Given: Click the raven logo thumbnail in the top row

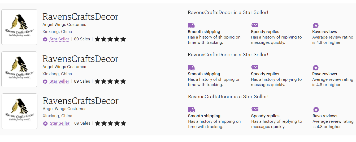Looking at the screenshot, I should tap(19, 27).
